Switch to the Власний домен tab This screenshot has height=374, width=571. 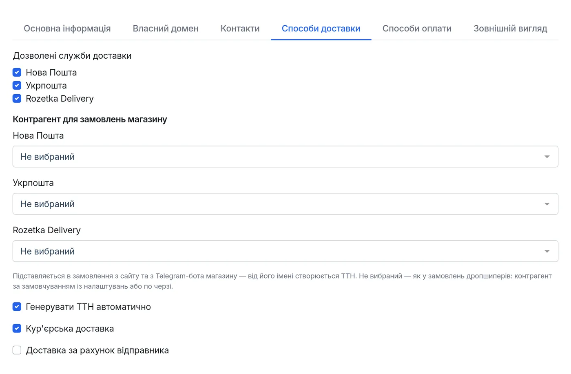166,29
